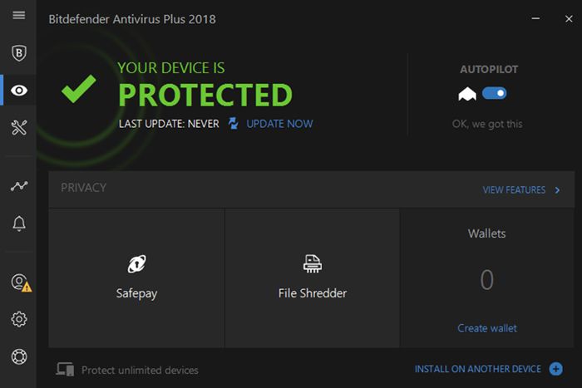Open the Tools wrench icon in the sidebar
The width and height of the screenshot is (582, 388).
pyautogui.click(x=18, y=127)
